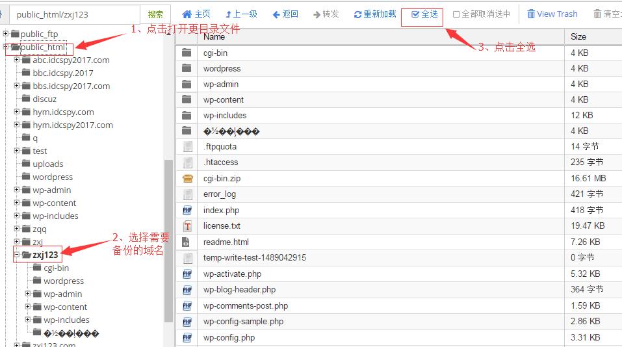Screen dimensions: 622x347
Task: Click the wp-includes folder icon in file list
Action: pos(187,116)
